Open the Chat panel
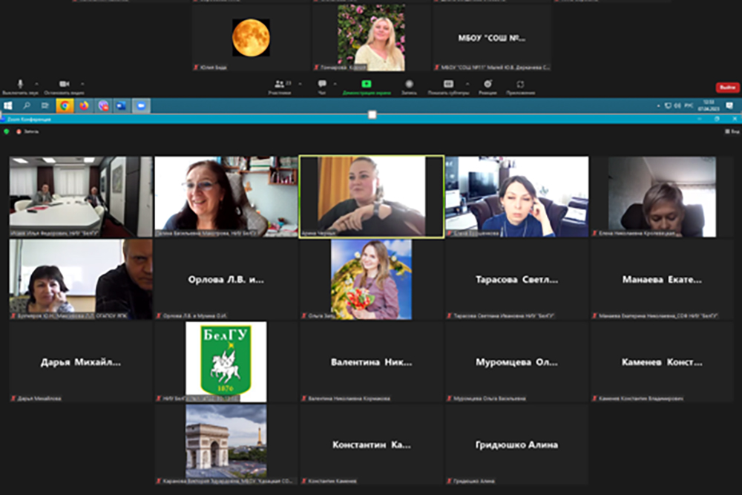The height and width of the screenshot is (495, 742). pyautogui.click(x=322, y=84)
